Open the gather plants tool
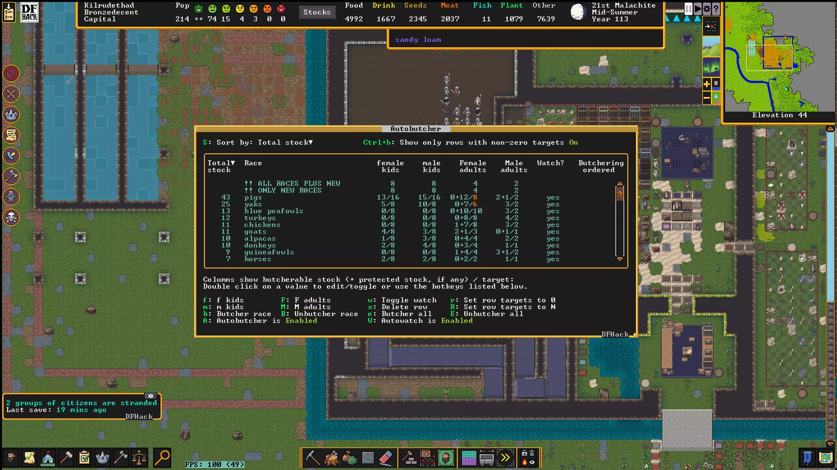This screenshot has height=470, width=837. tap(350, 458)
